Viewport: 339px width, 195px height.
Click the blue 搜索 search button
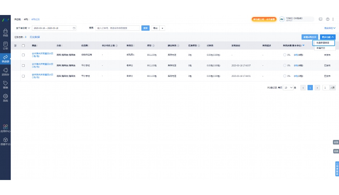tap(145, 28)
